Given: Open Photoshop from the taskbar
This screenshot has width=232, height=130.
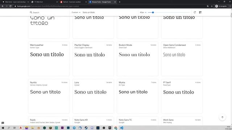Looking at the screenshot, I should coord(68,128).
